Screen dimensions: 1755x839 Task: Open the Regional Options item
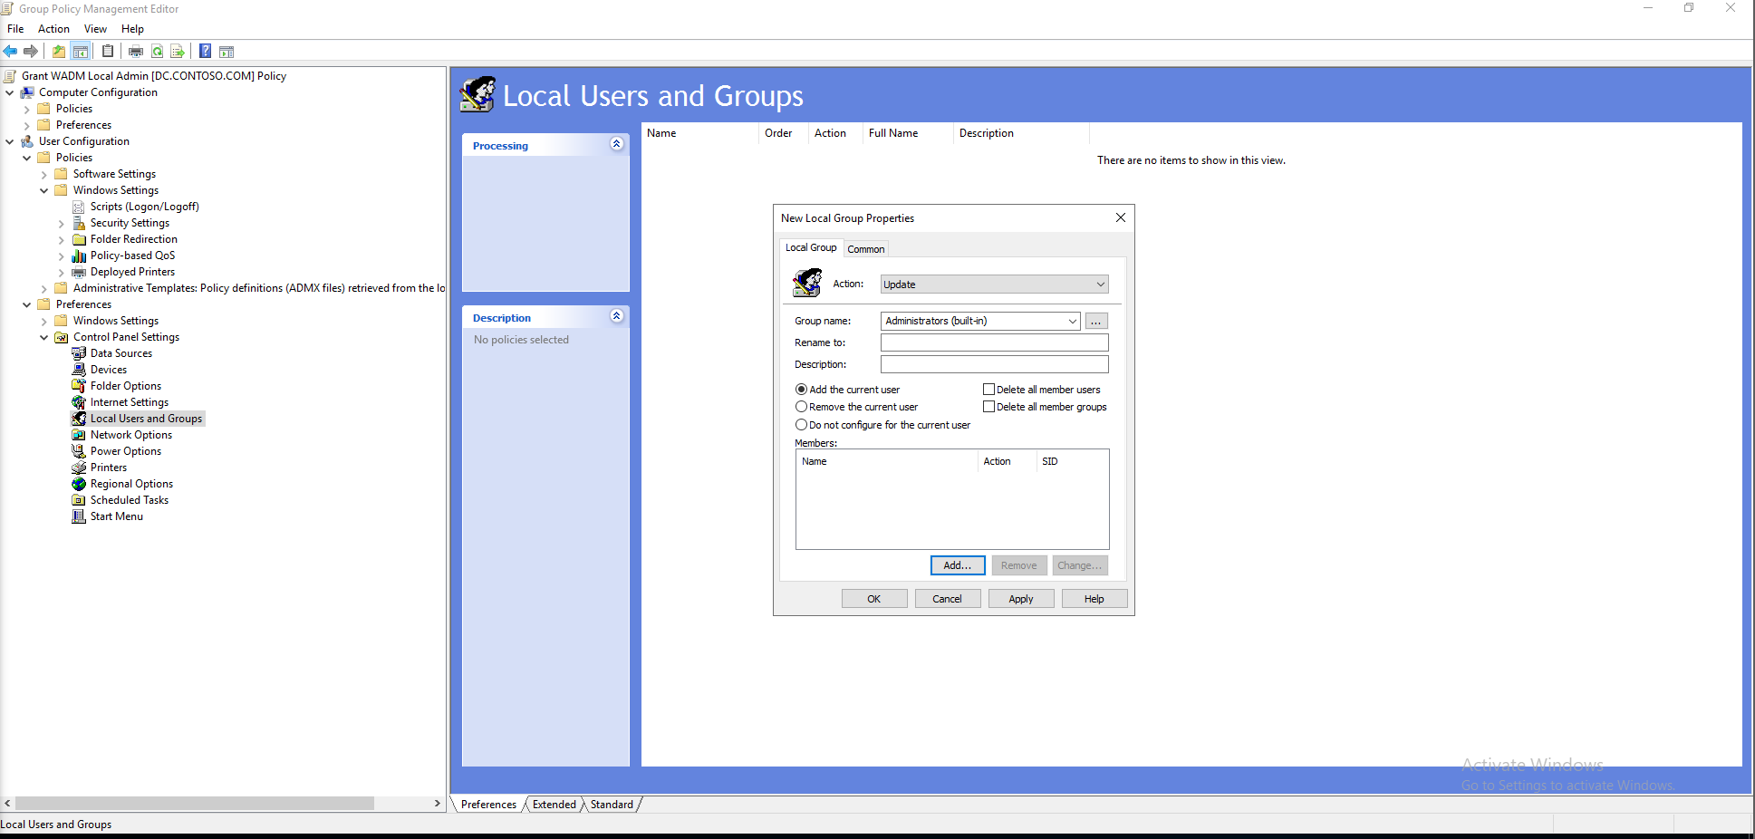pos(130,483)
